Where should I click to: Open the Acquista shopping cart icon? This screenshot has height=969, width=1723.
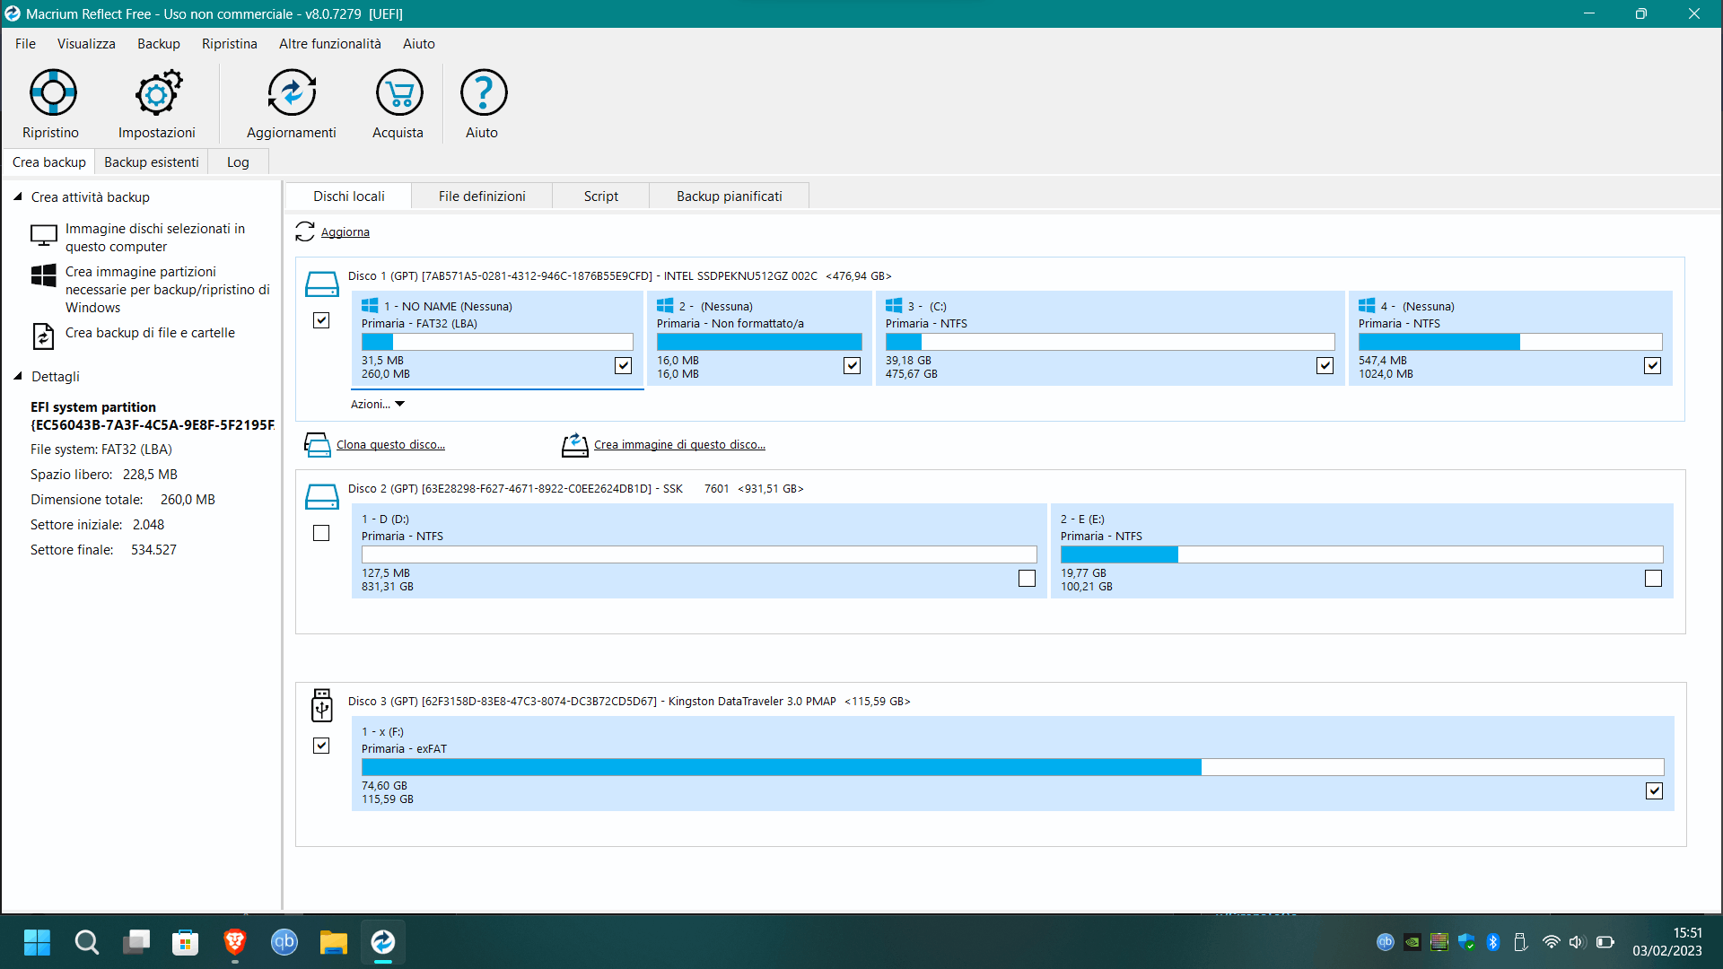point(399,92)
